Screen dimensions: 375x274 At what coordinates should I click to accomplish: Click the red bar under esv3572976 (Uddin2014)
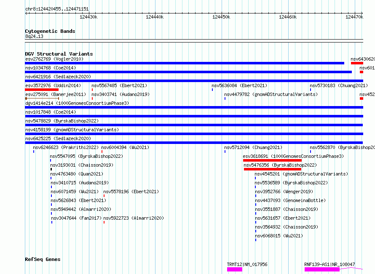coord(42,90)
